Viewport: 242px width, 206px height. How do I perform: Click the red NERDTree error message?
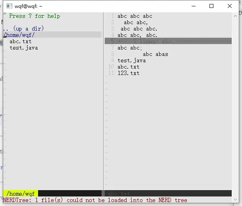95,200
